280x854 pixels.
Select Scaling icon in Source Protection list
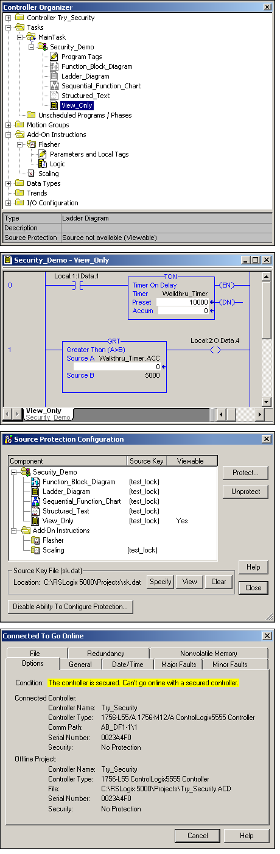tap(35, 550)
